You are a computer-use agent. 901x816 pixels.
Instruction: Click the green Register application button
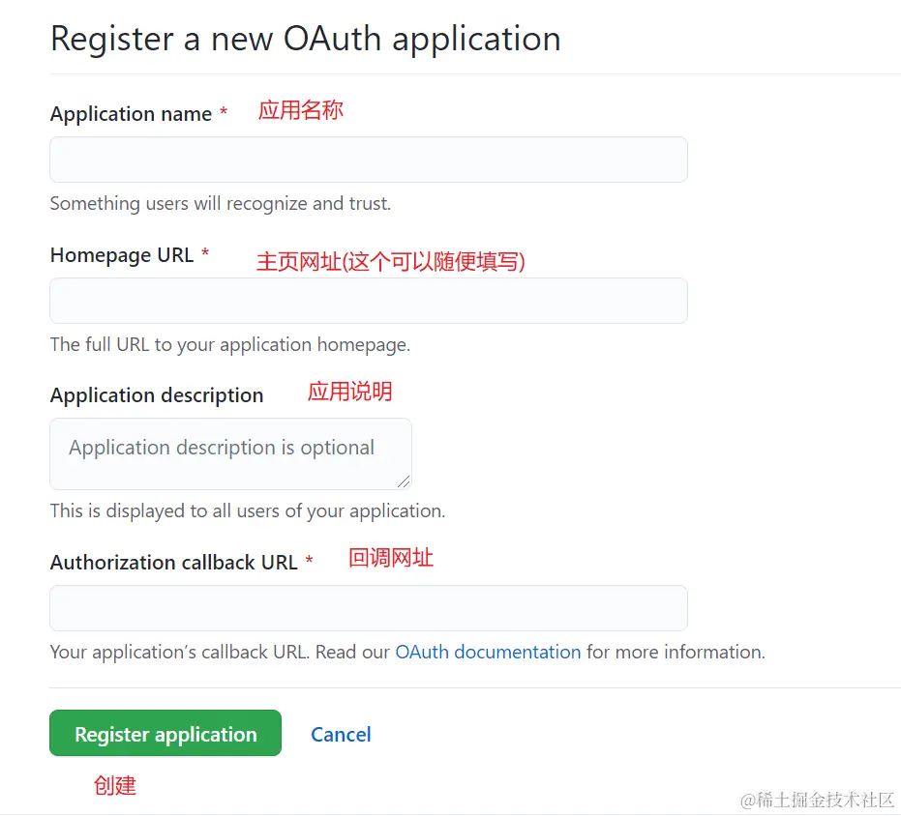(x=165, y=733)
